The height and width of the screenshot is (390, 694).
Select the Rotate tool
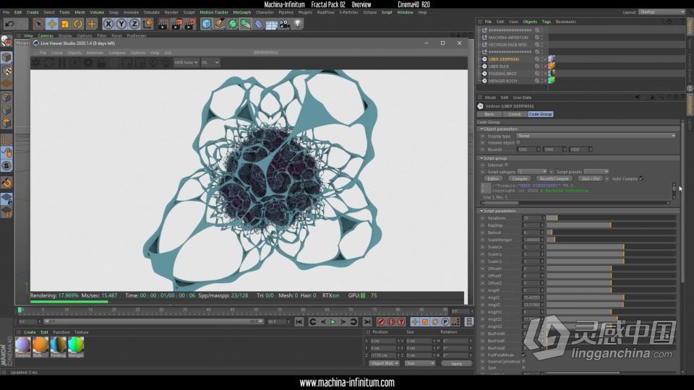78,24
